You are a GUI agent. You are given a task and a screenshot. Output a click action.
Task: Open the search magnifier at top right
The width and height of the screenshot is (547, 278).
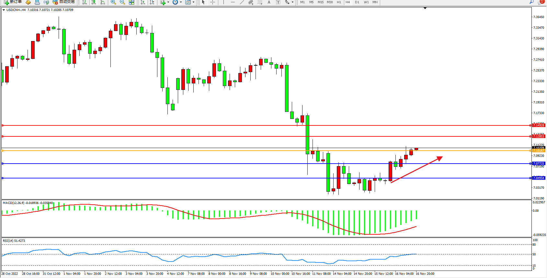coord(531,2)
